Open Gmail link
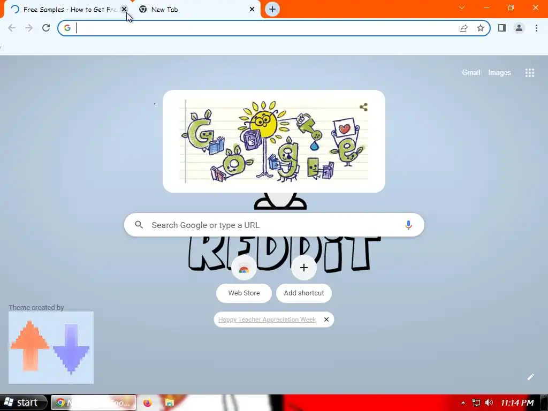 click(471, 72)
